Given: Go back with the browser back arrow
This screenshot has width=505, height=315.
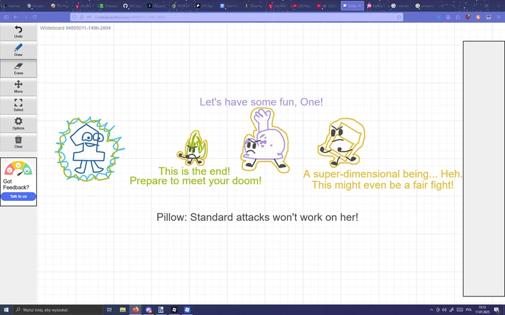Looking at the screenshot, I should tap(15, 17).
